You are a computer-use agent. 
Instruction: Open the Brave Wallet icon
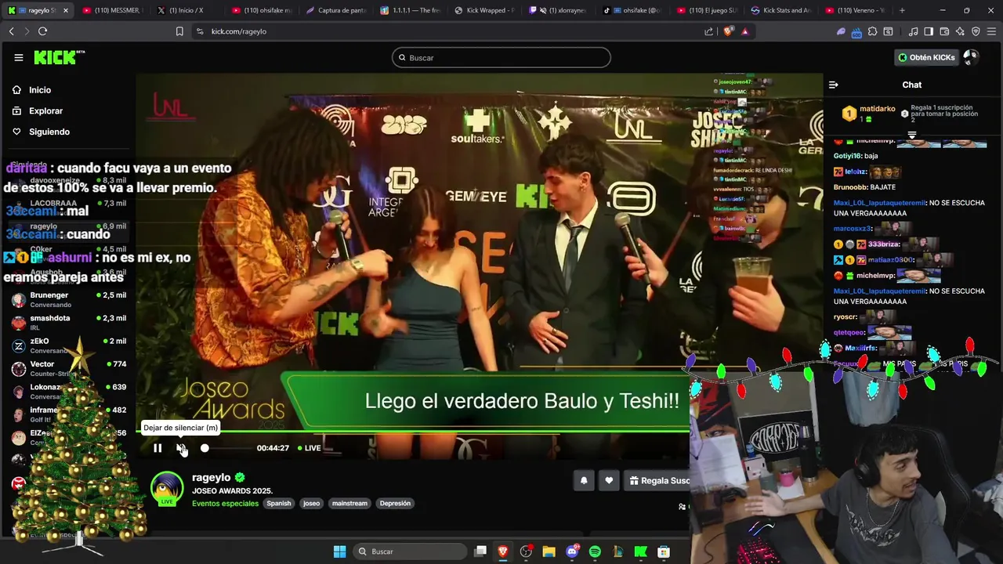[944, 31]
